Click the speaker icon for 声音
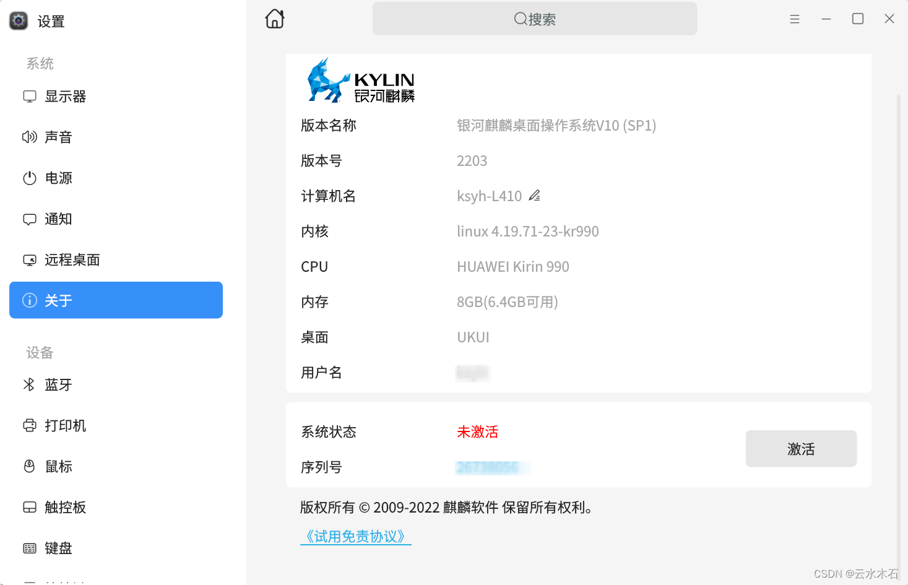The height and width of the screenshot is (585, 908). click(30, 137)
